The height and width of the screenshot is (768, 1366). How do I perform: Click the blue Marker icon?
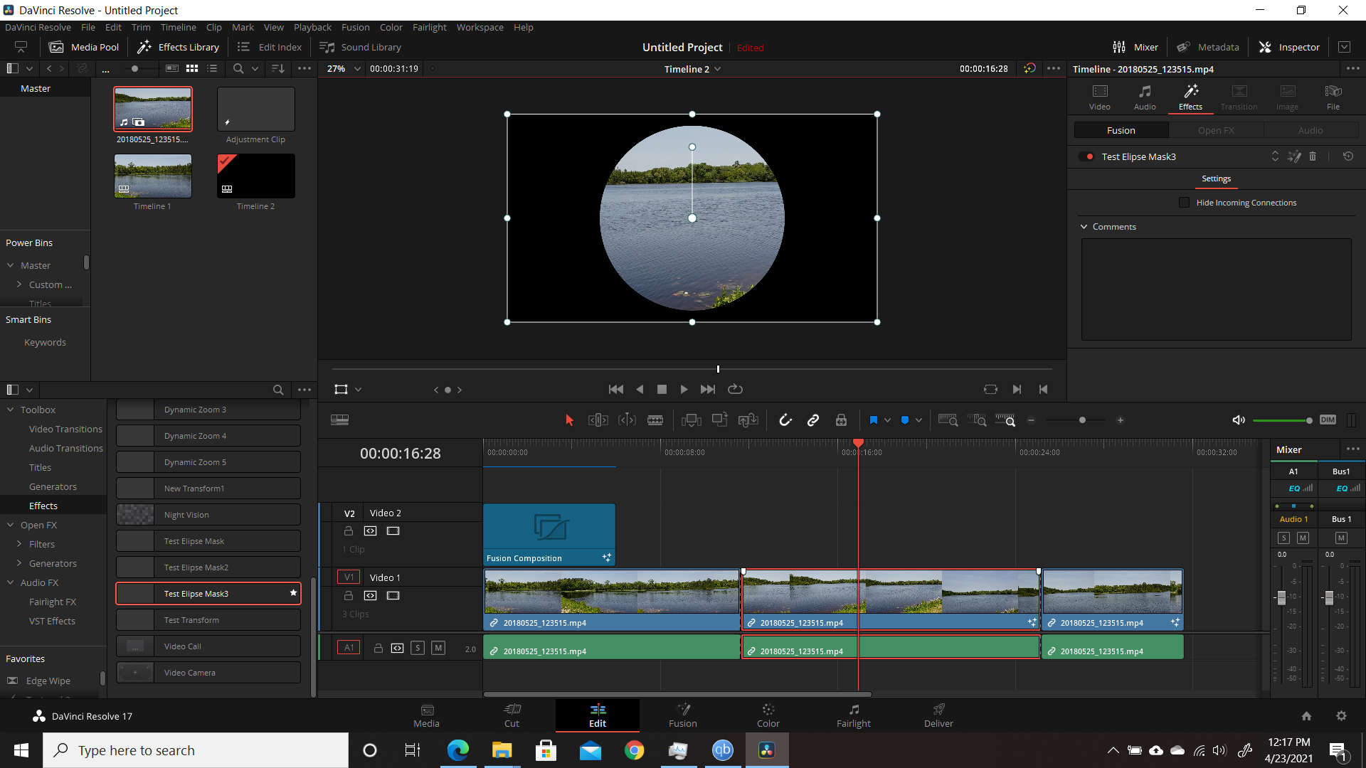click(905, 420)
